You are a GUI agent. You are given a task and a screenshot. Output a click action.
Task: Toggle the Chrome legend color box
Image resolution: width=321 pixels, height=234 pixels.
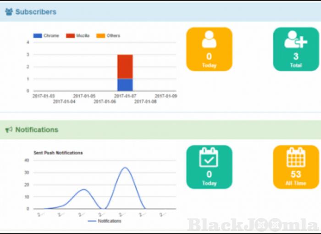38,36
